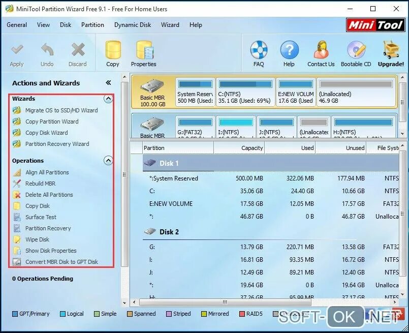Choose Align All Partitions operation

(x=47, y=172)
